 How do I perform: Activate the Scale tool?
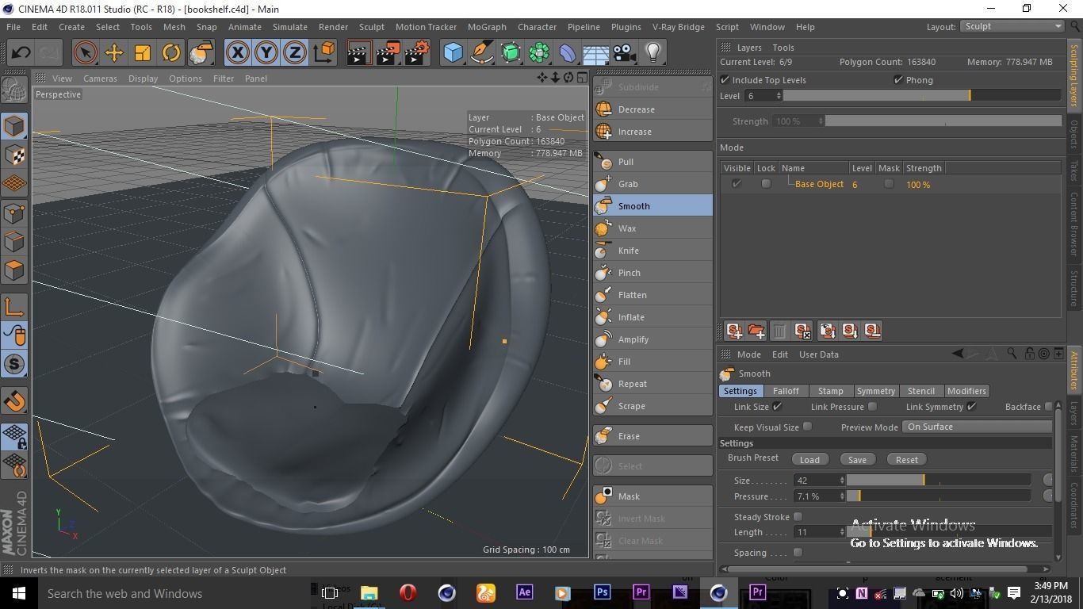(x=143, y=53)
